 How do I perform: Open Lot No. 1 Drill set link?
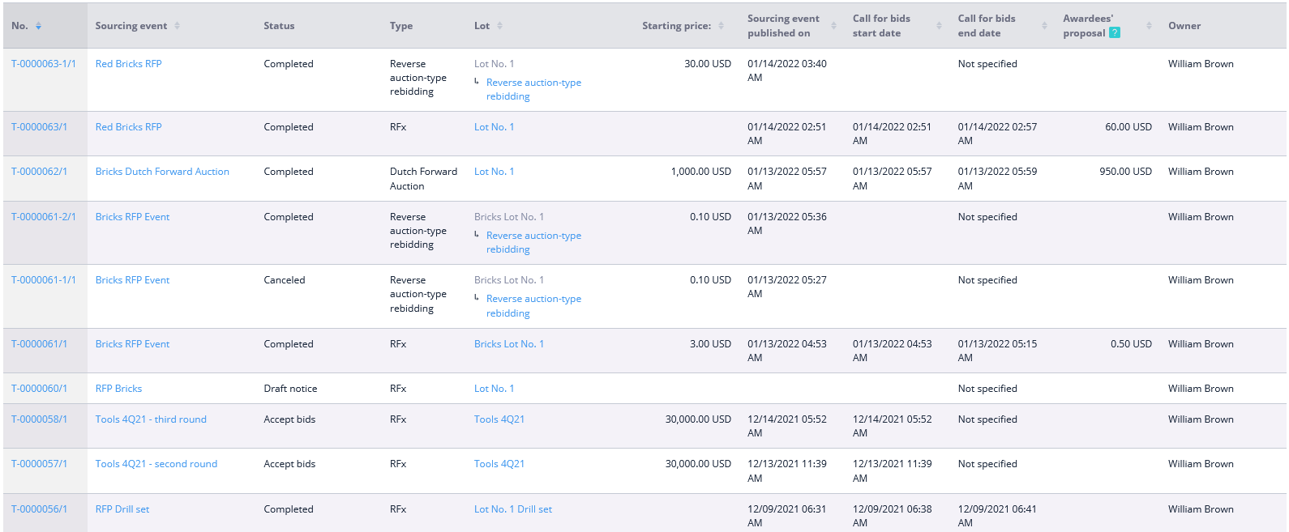(513, 509)
